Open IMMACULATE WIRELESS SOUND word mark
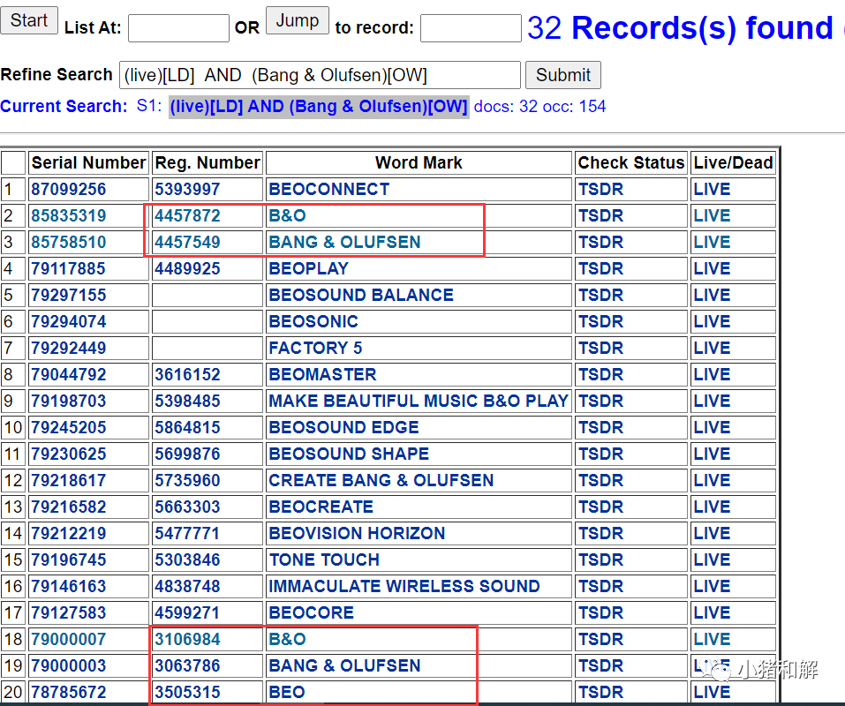Screen dimensions: 845x706 [404, 586]
